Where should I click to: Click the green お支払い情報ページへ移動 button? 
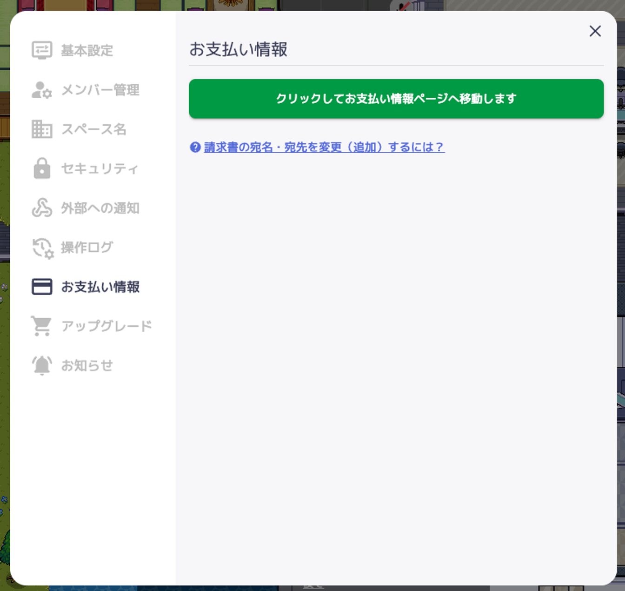coord(396,99)
